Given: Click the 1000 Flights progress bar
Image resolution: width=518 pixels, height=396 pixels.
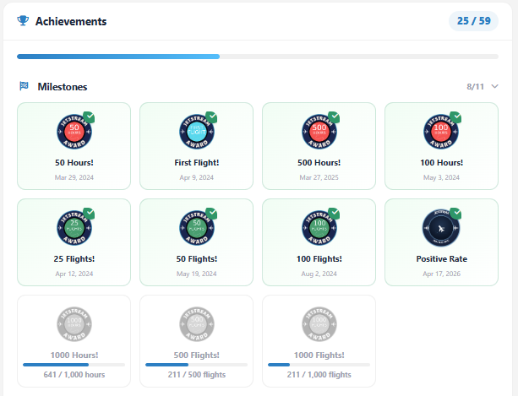Looking at the screenshot, I should 319,365.
